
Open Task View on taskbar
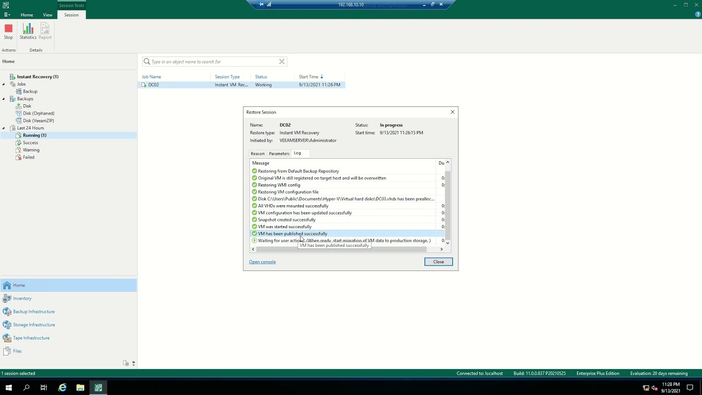43,388
